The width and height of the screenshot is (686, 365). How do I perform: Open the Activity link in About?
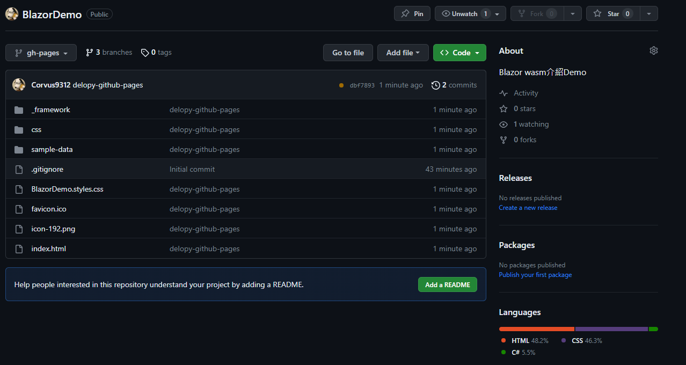tap(519, 93)
